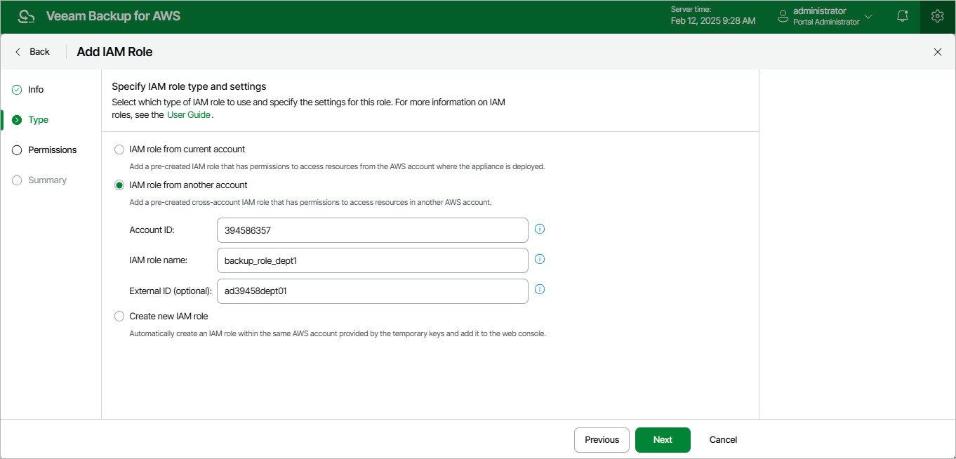956x459 pixels.
Task: Click the Account ID input field
Action: click(372, 230)
